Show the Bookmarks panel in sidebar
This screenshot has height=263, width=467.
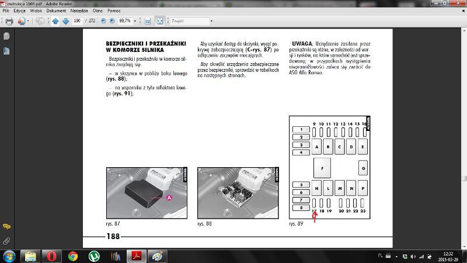pyautogui.click(x=6, y=51)
